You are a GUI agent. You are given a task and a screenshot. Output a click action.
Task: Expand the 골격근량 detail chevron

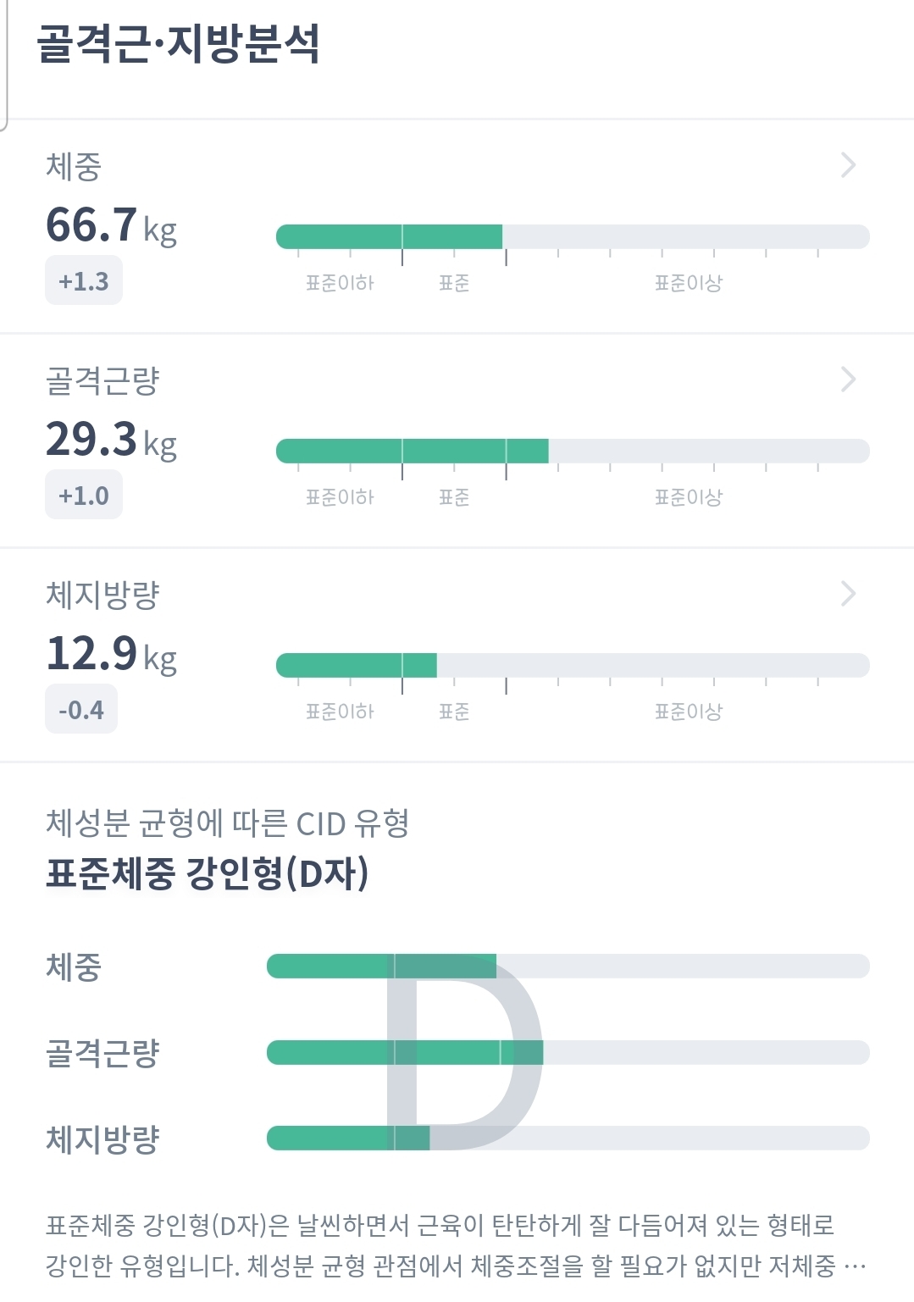(848, 379)
